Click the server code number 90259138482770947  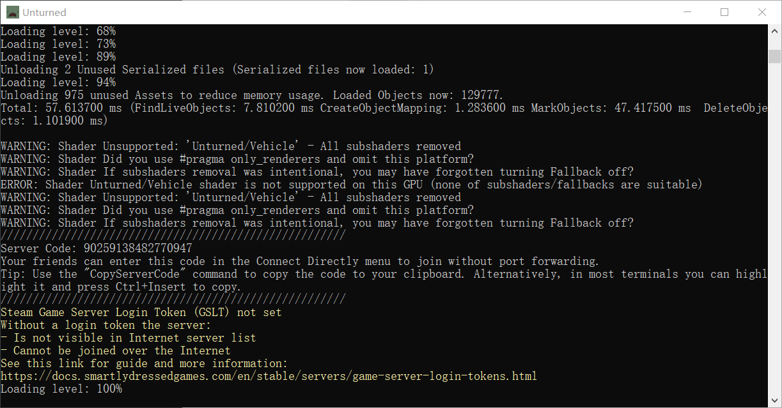(x=137, y=248)
